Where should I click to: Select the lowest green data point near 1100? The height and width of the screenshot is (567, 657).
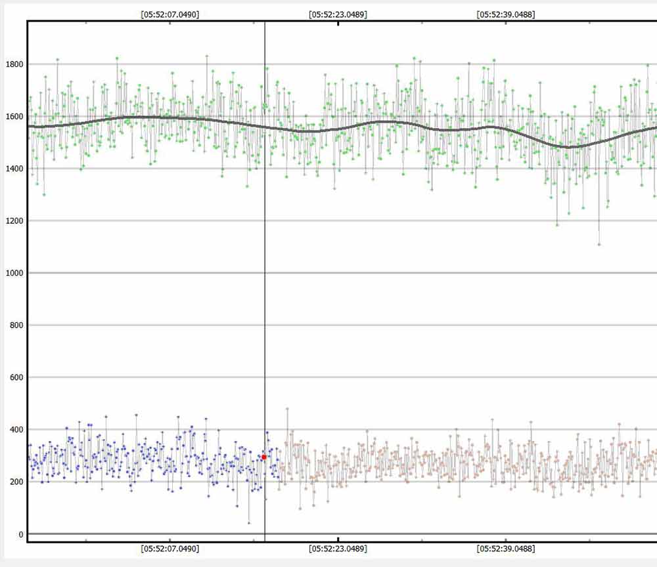(599, 245)
